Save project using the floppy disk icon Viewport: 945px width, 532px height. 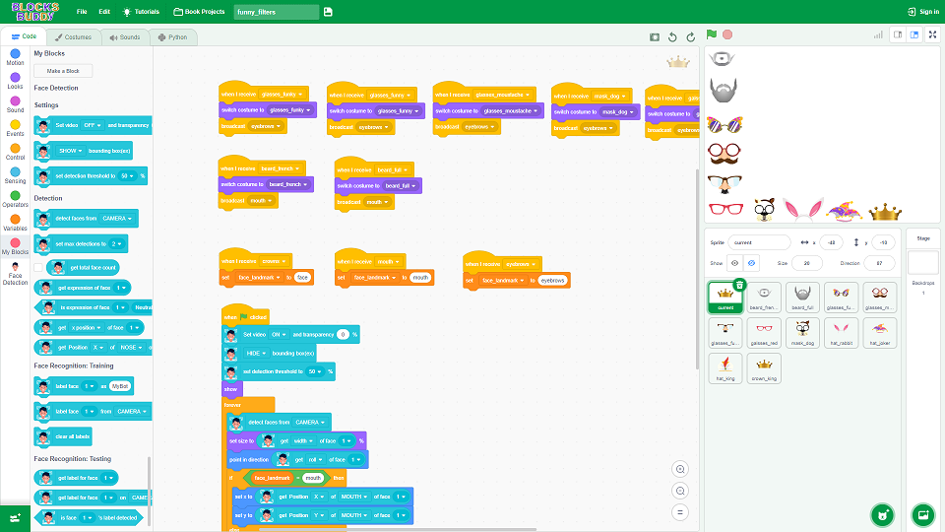tap(328, 12)
